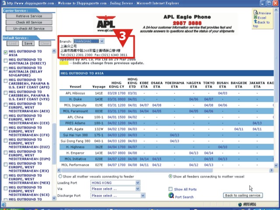The width and height of the screenshot is (280, 210).
Task: Click the H. Highness vessel name
Action: coord(75,147)
